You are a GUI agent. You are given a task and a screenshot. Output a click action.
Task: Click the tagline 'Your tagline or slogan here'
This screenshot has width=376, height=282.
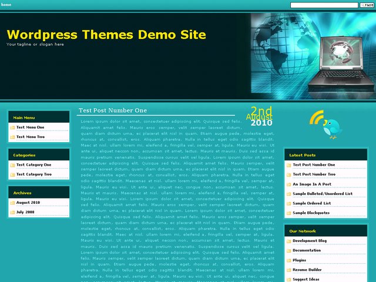click(35, 45)
